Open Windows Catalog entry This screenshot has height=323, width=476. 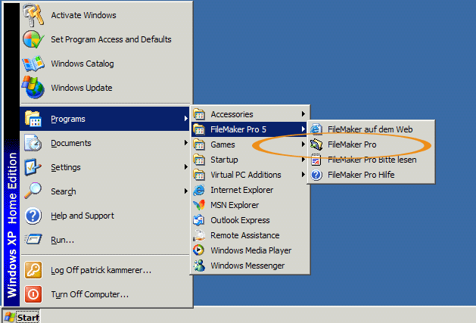click(106, 64)
